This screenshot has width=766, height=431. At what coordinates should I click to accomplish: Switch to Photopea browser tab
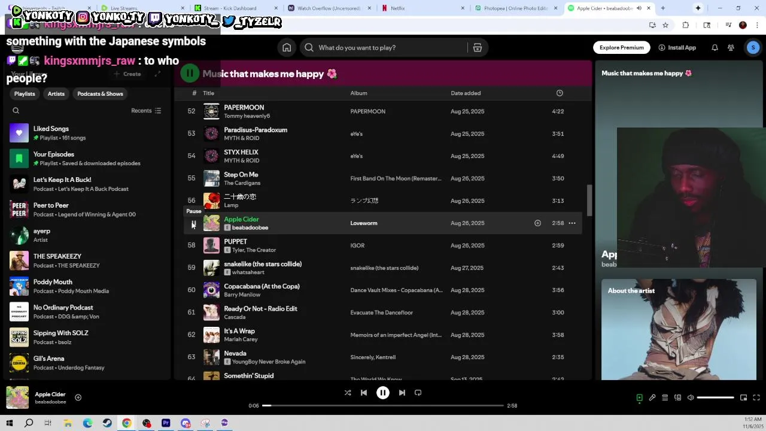pos(516,8)
